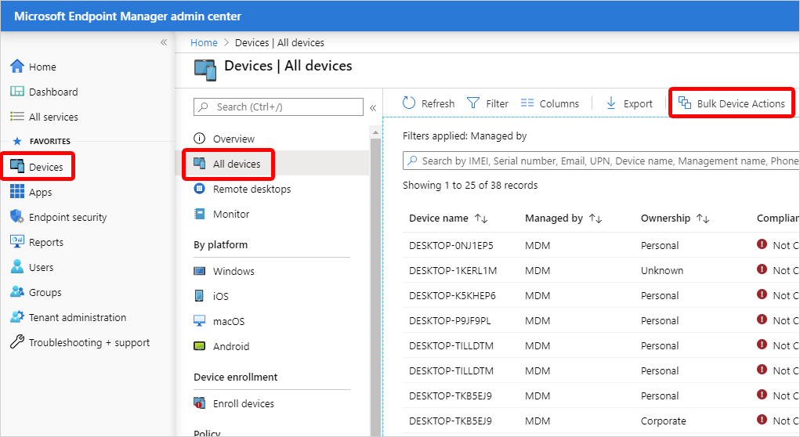Select the Windows platform icon
Screen dimensions: 800x437
click(x=200, y=271)
